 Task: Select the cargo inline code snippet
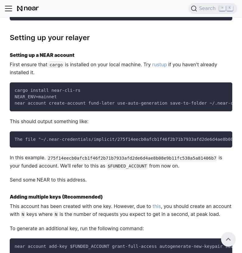coord(56,64)
